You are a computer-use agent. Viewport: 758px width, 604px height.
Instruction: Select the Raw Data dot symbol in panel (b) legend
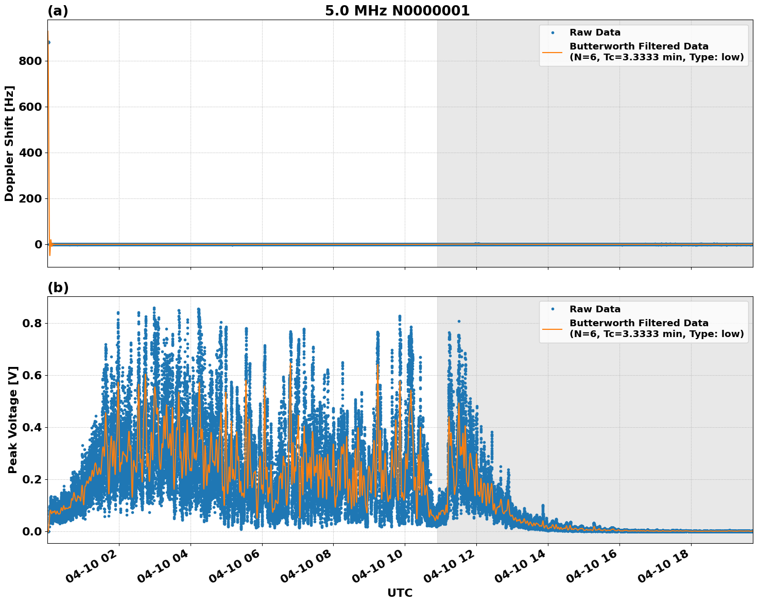tap(554, 310)
